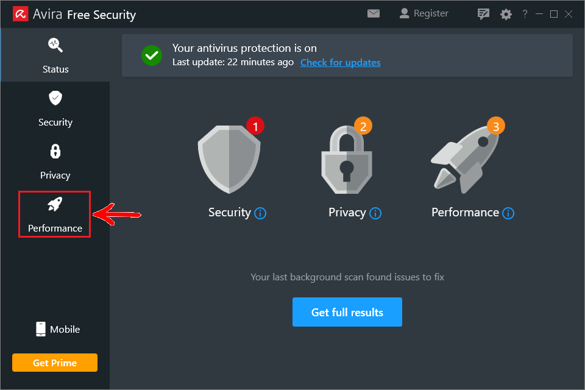Open the help question mark

[525, 14]
